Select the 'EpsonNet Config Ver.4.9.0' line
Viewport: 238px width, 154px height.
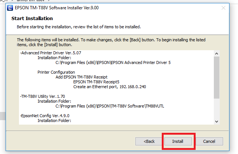(x=45, y=116)
